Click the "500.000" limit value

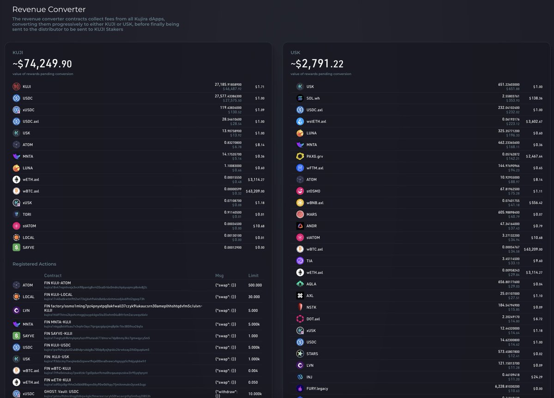[x=255, y=285]
